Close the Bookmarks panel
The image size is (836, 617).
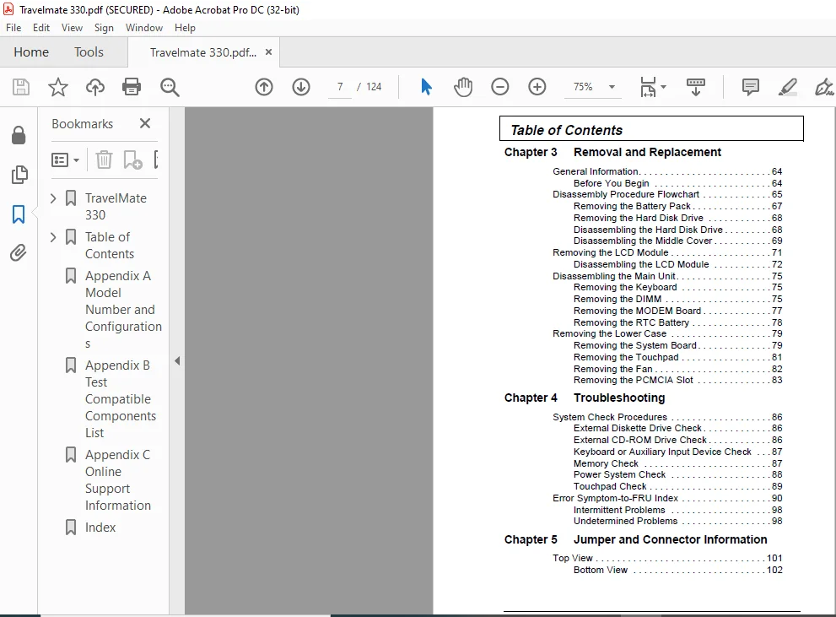tap(145, 123)
